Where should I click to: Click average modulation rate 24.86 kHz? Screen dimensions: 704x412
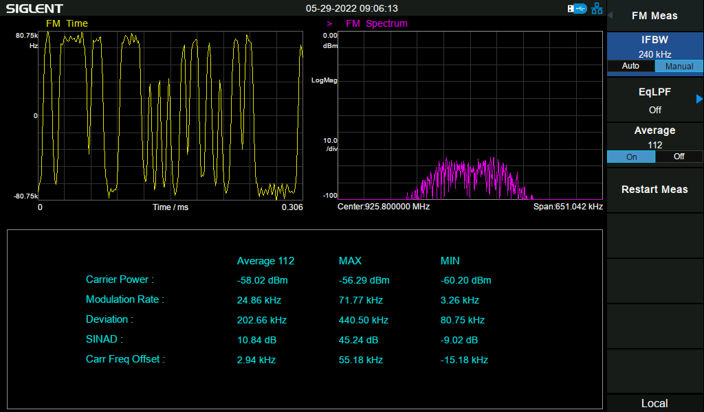pos(259,300)
